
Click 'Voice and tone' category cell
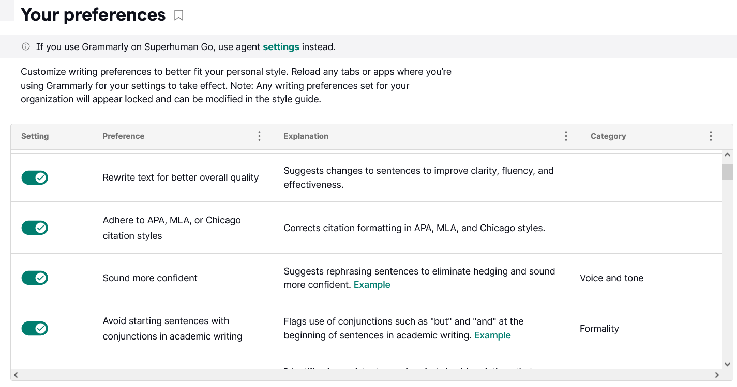tap(612, 278)
